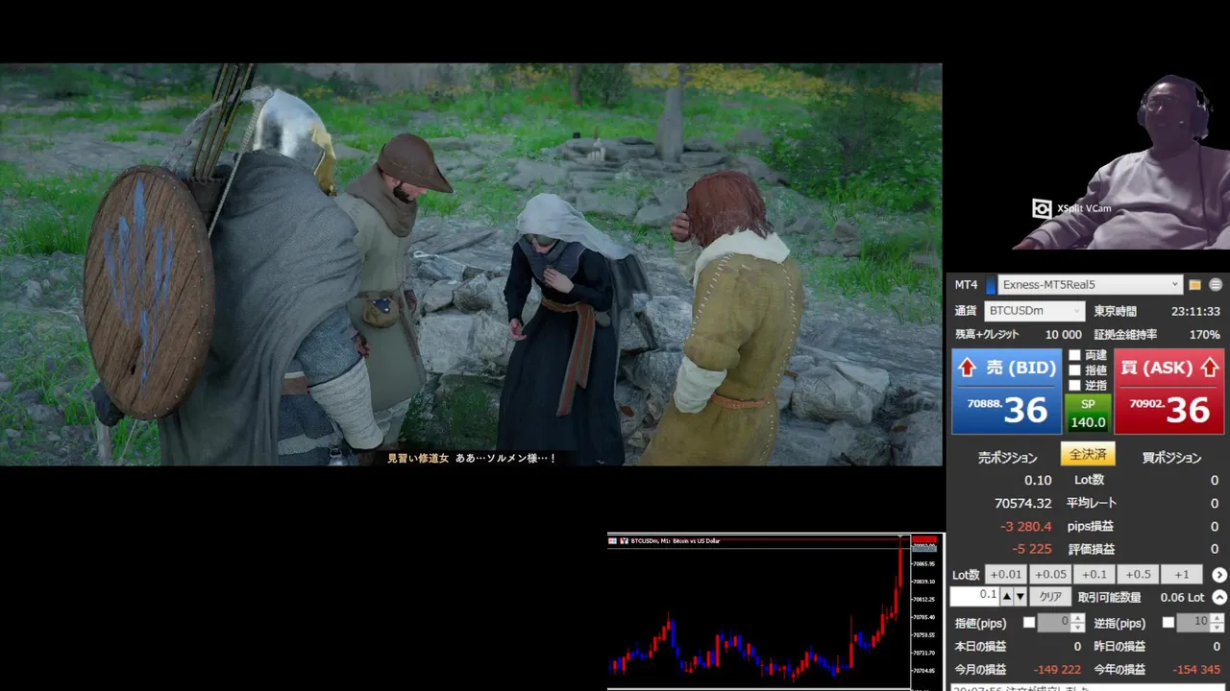Click the sell position lot value 0.10

(1038, 480)
